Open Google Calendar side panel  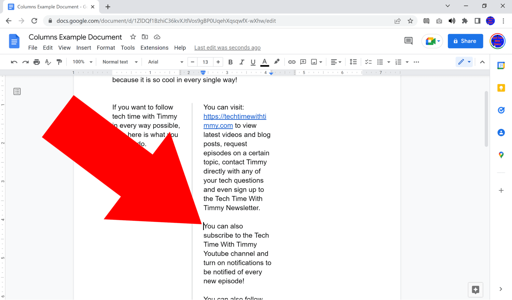tap(501, 65)
